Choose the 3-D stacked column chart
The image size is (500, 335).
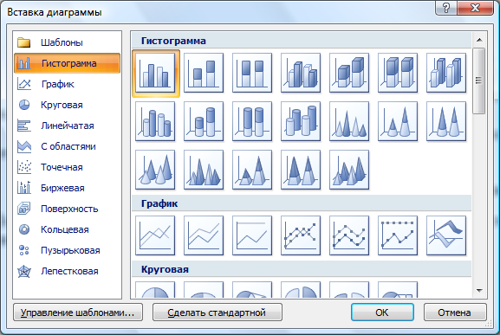click(x=349, y=73)
